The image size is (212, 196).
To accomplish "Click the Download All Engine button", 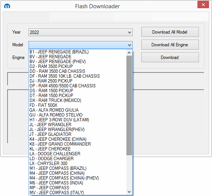I will (170, 45).
